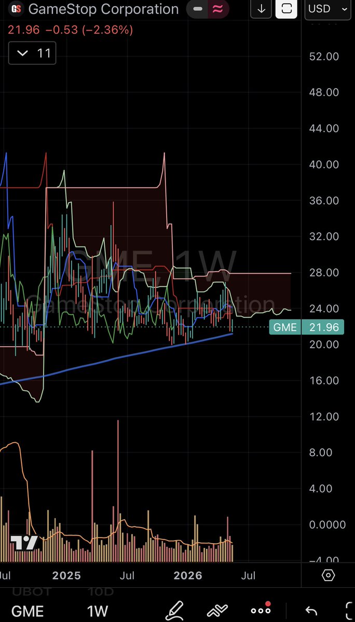Open the pen drawing tools
This screenshot has height=622, width=355.
[174, 611]
